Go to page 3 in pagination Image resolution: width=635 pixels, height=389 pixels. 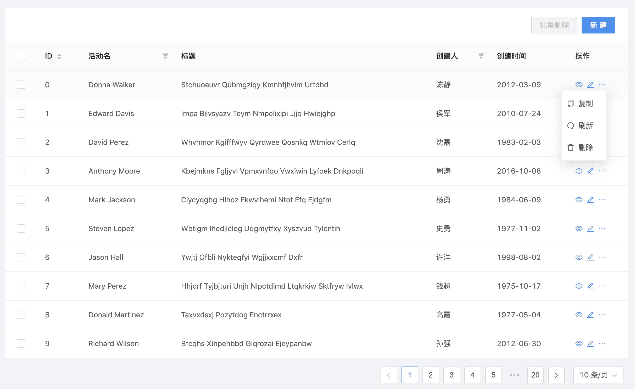pos(452,375)
